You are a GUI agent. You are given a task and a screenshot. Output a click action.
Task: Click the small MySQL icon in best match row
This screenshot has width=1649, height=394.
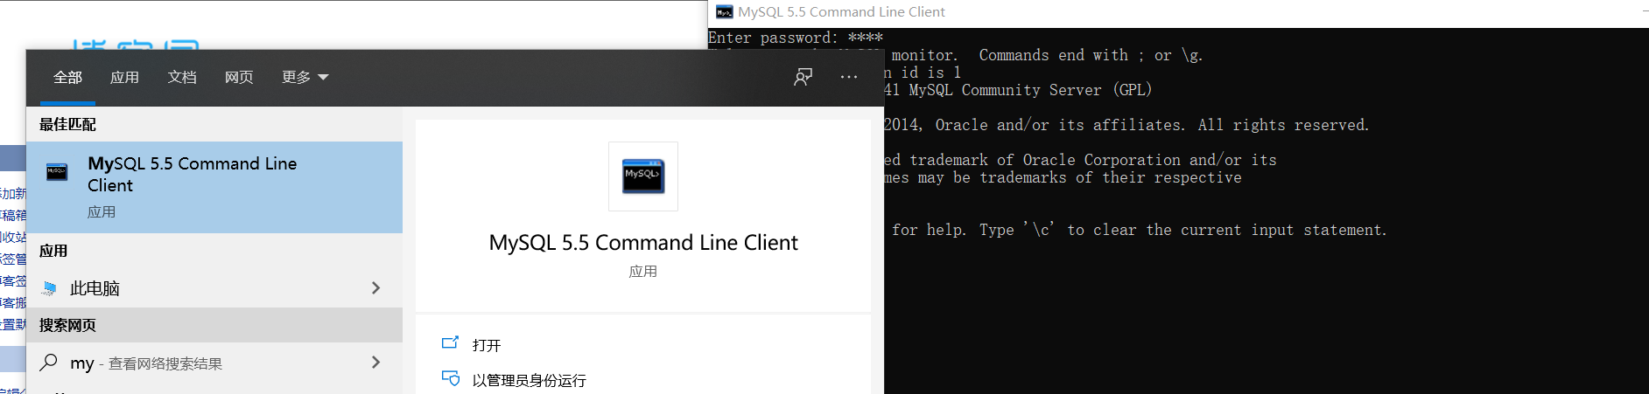57,172
